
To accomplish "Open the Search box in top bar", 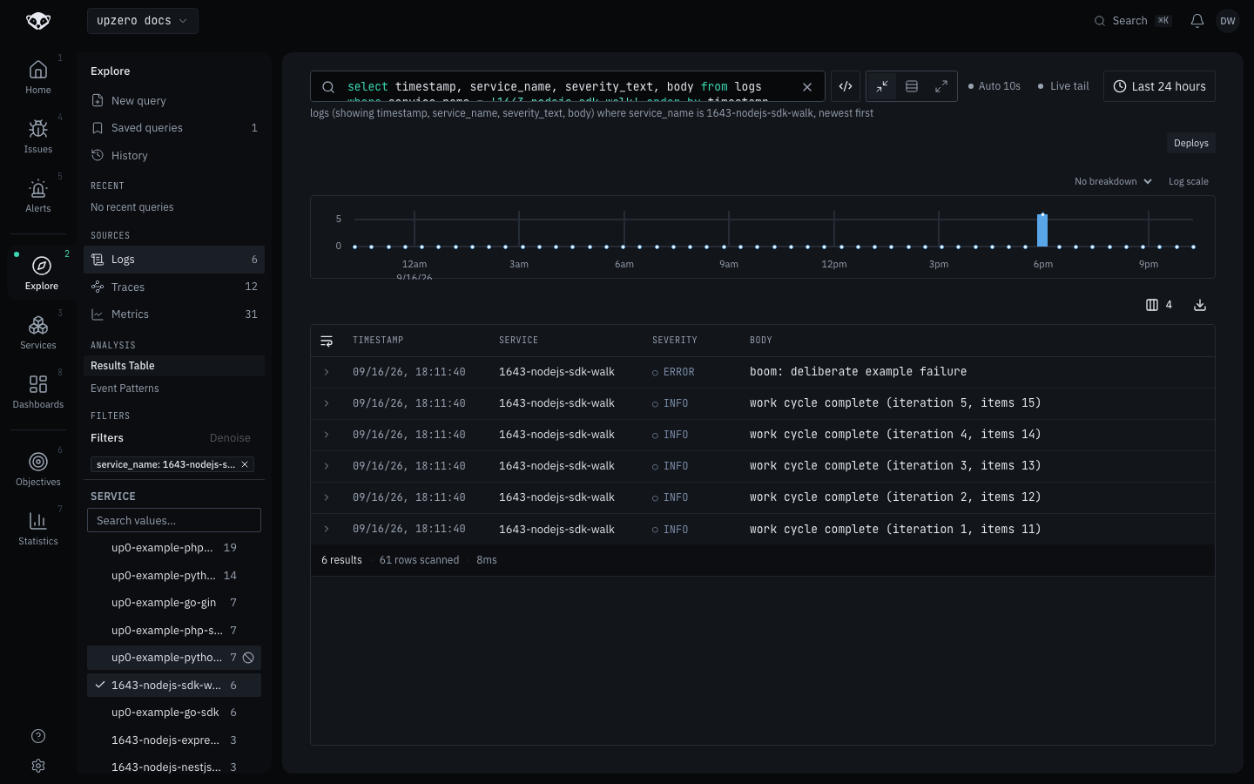I will (1132, 21).
